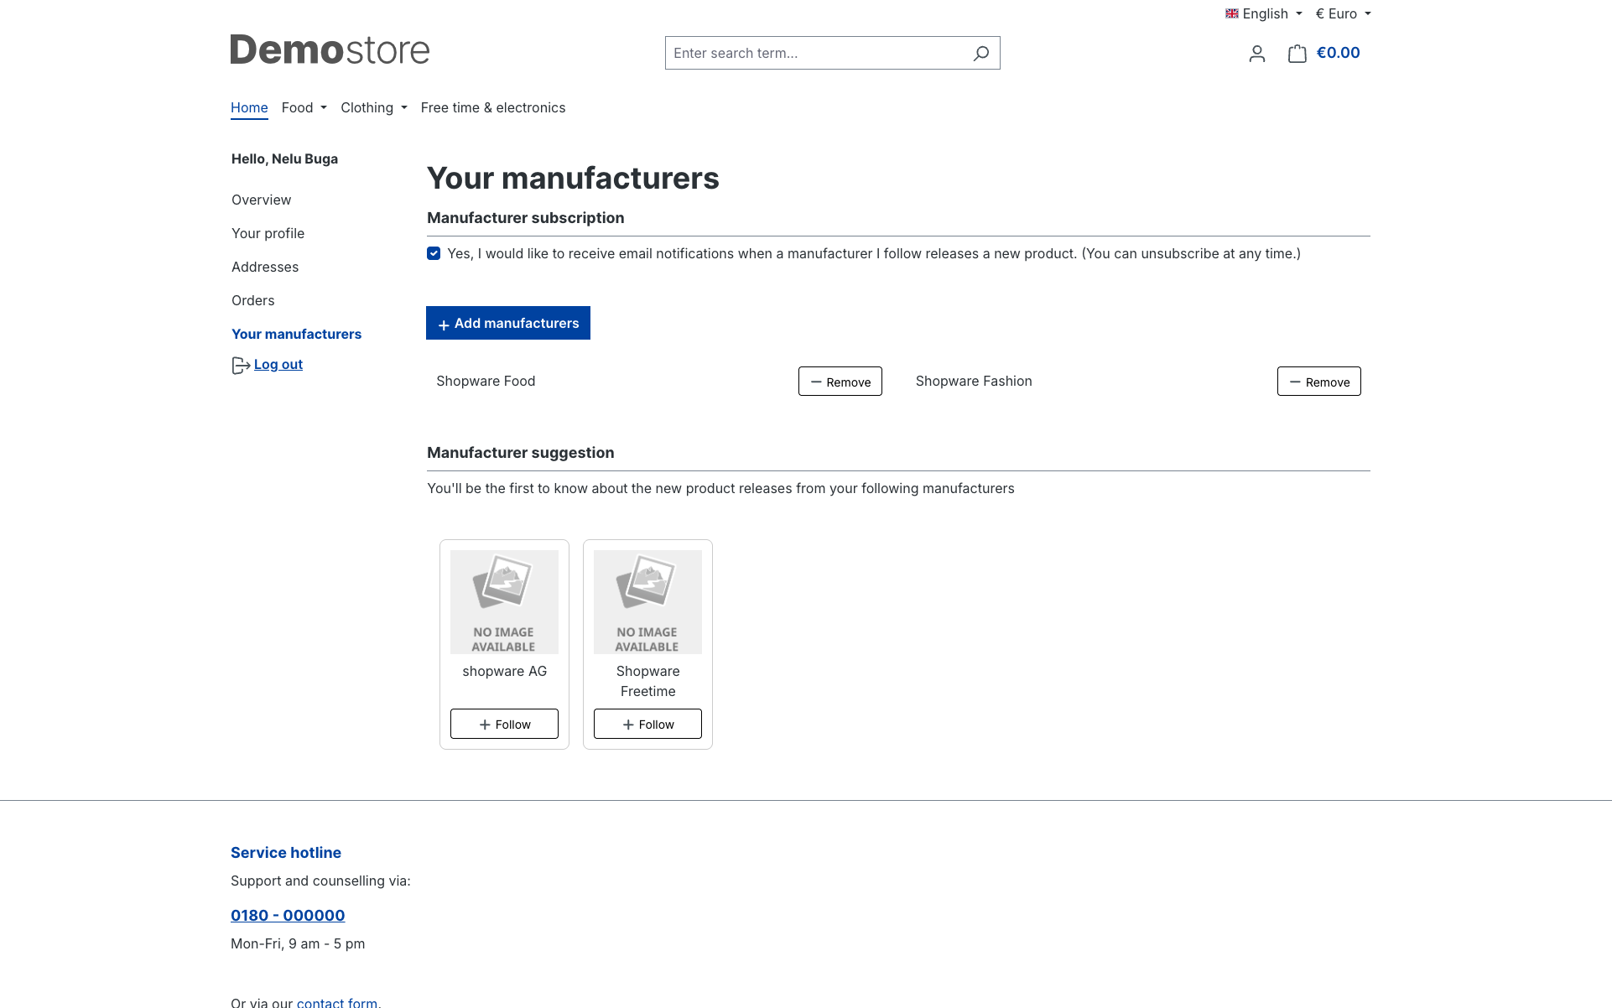This screenshot has height=1008, width=1612.
Task: Click the no-image placeholder for shopware AG
Action: click(504, 600)
